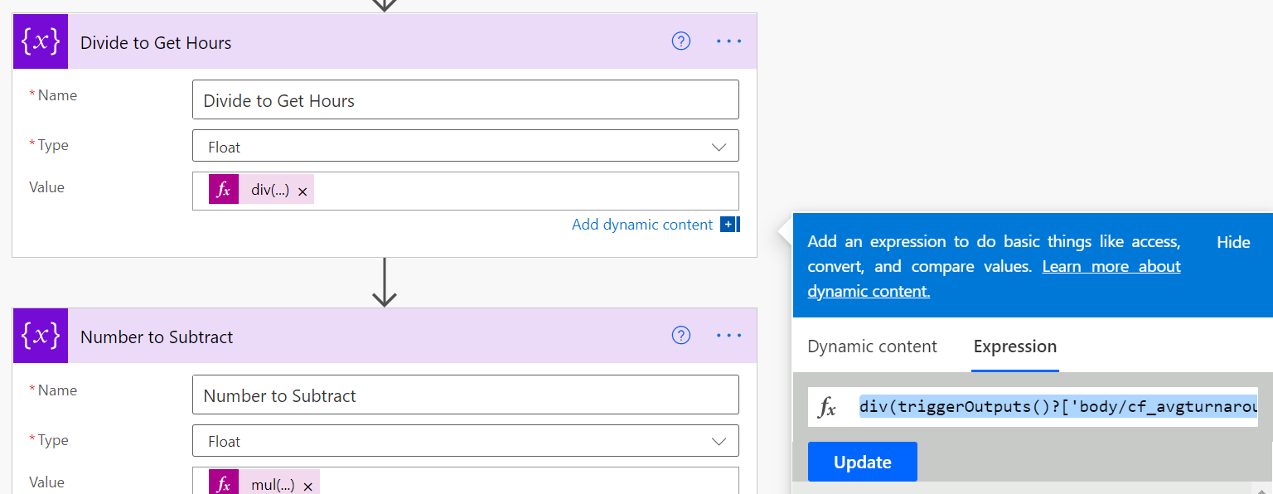Open the ellipsis menu for Number to Subtract
This screenshot has height=494, width=1273.
point(728,336)
